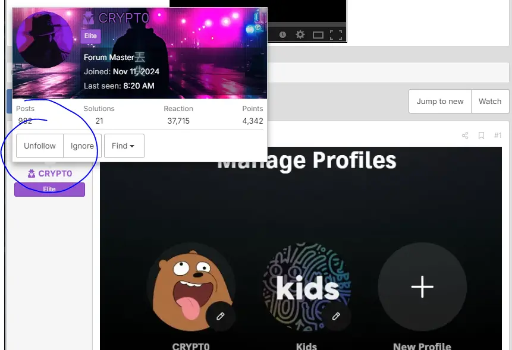Viewport: 512px width, 350px height.
Task: Click the CRYPT0 username below the card
Action: click(55, 174)
